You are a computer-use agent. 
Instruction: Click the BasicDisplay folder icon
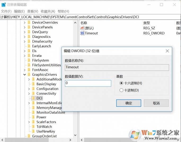33,84
